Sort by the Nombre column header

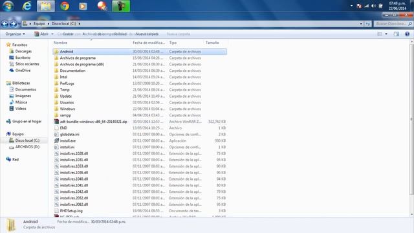(91, 43)
